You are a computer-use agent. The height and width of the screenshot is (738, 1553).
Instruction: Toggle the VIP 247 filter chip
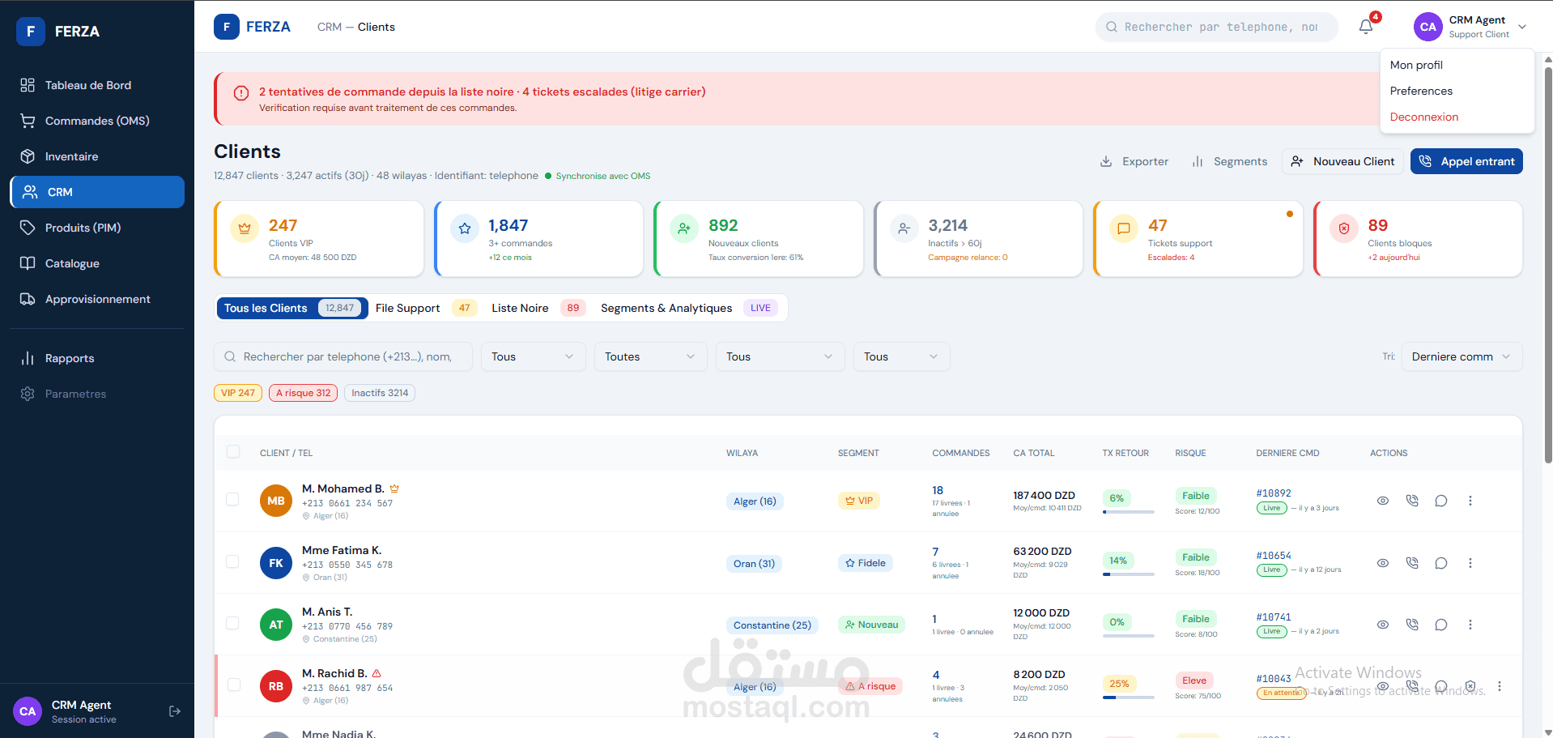pos(238,393)
